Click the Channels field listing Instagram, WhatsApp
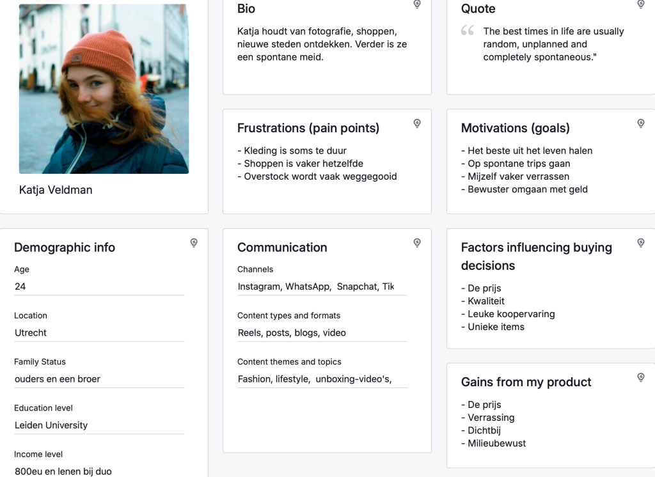Image resolution: width=655 pixels, height=477 pixels. (322, 286)
